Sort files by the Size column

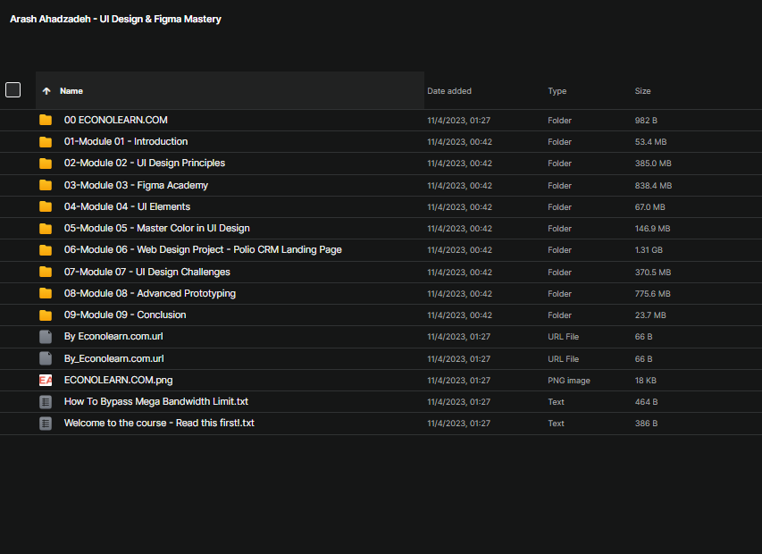(643, 91)
